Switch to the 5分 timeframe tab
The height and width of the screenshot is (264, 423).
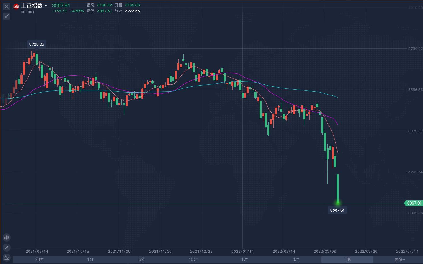(142, 259)
